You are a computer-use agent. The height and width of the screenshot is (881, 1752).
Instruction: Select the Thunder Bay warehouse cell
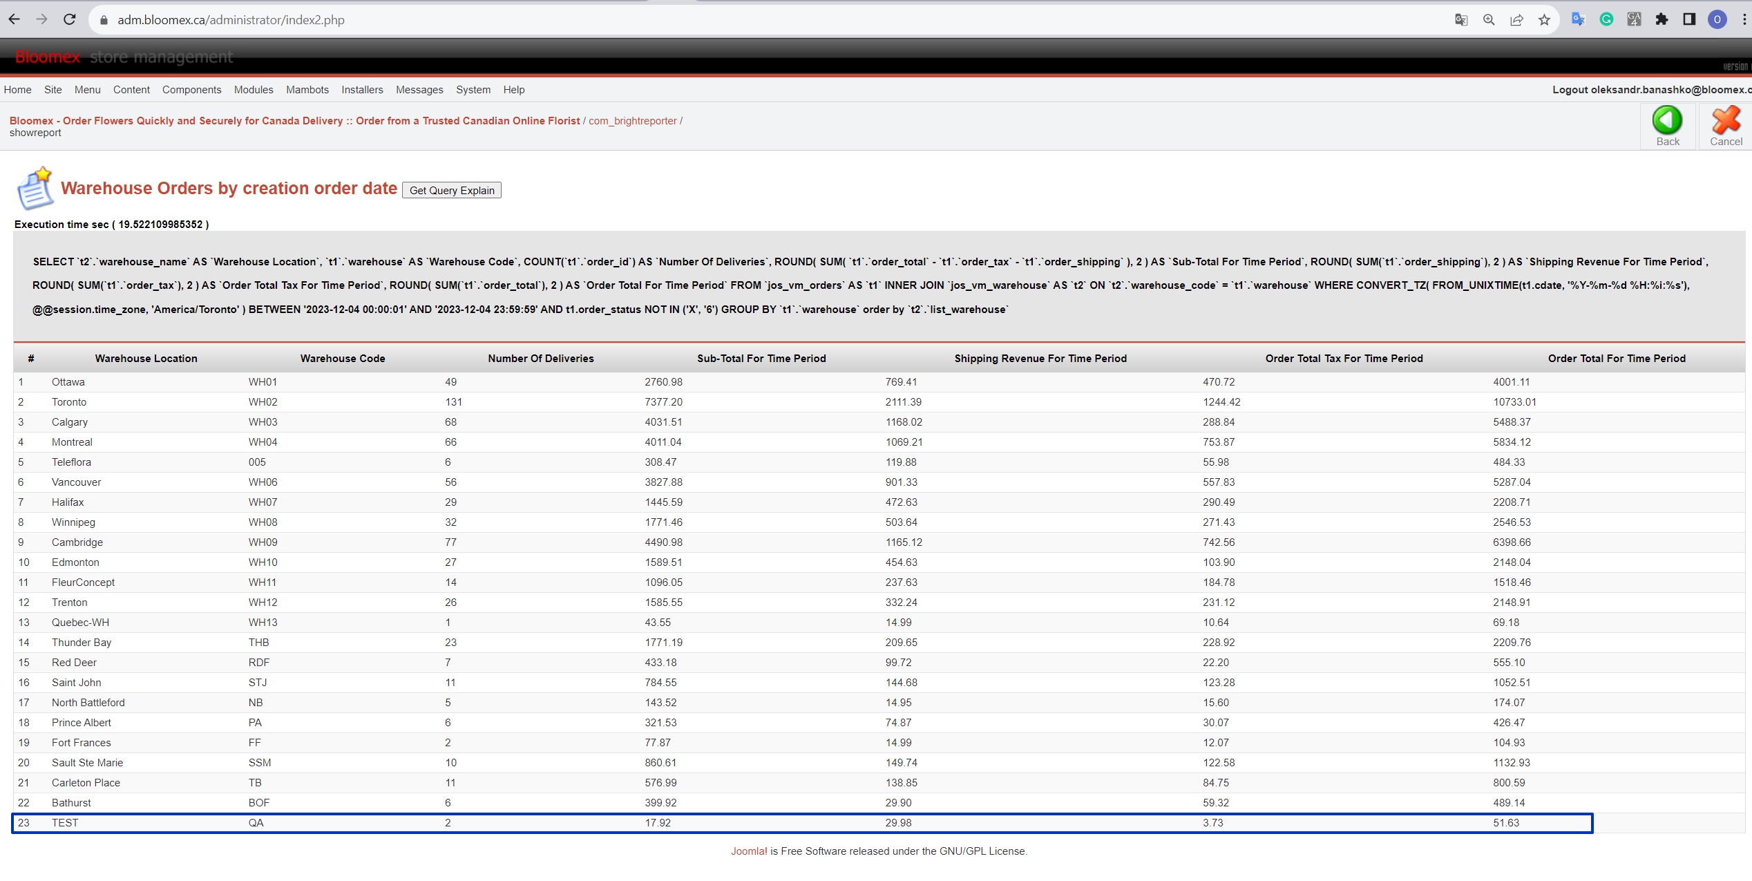tap(82, 643)
